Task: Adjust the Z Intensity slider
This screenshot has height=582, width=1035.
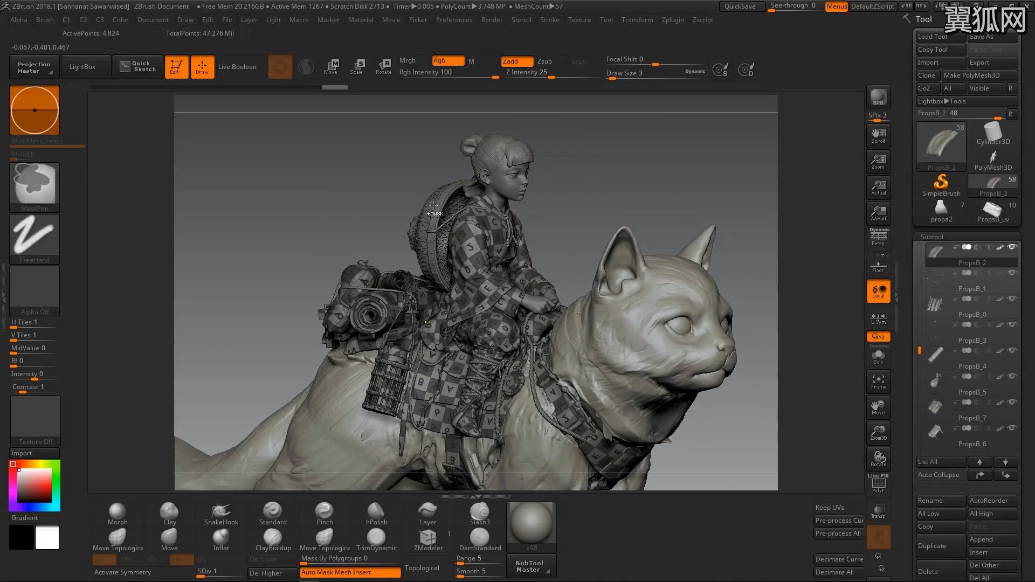Action: [551, 73]
